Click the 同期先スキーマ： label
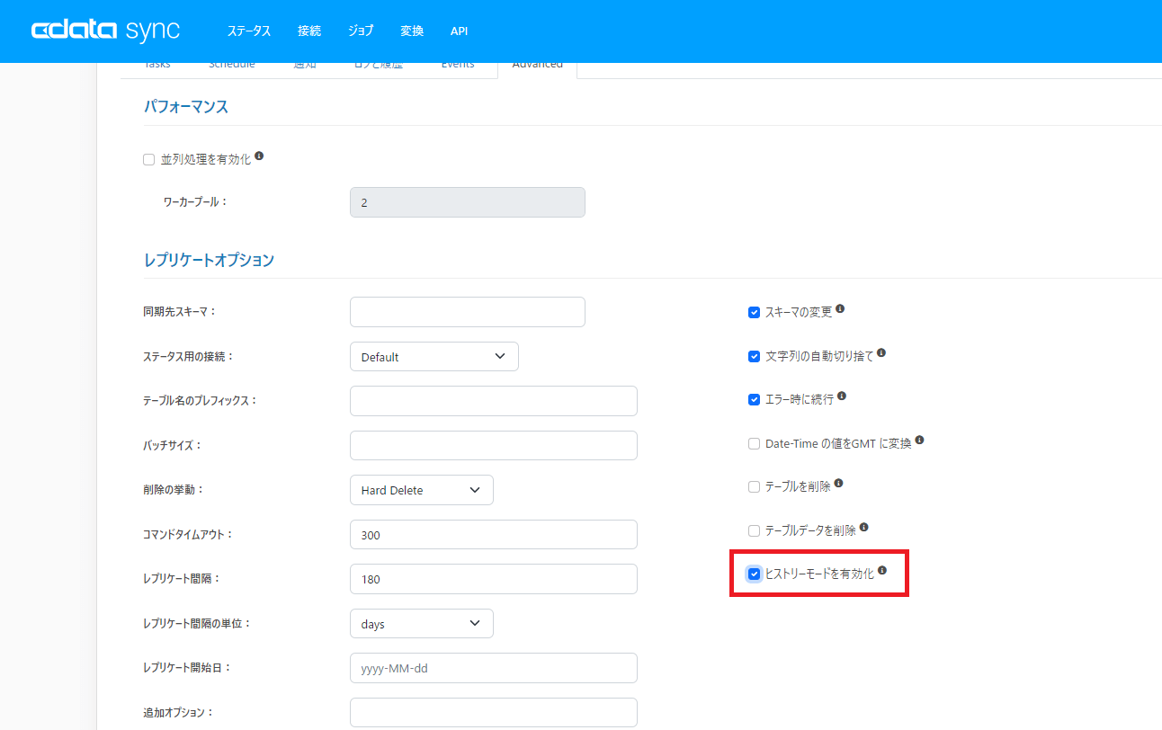 [180, 311]
